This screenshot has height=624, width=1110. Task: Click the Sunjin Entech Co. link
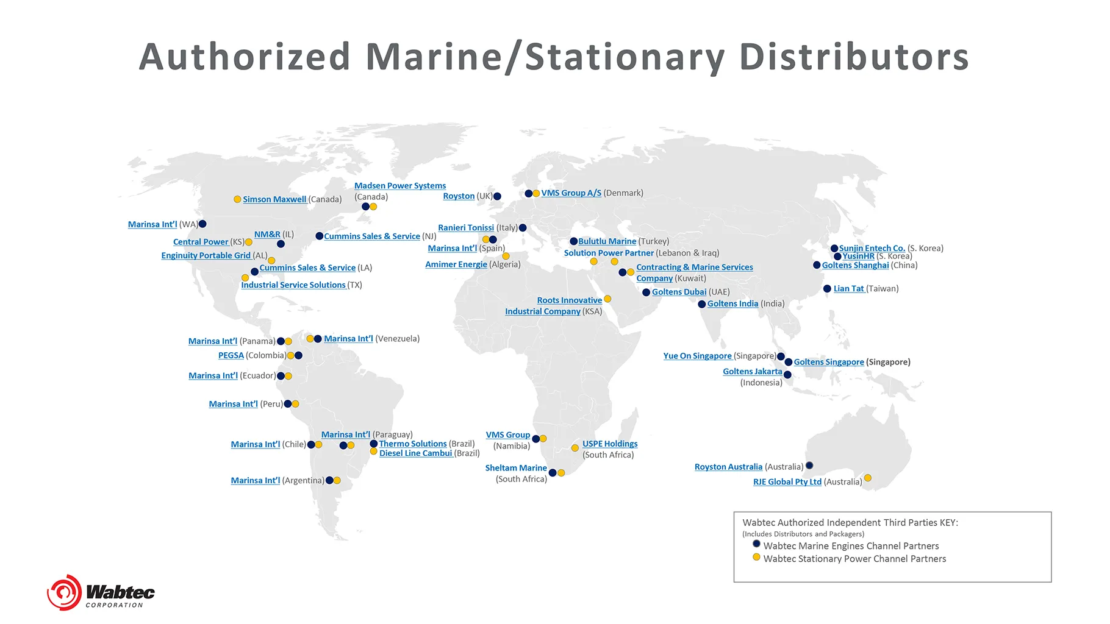[872, 248]
